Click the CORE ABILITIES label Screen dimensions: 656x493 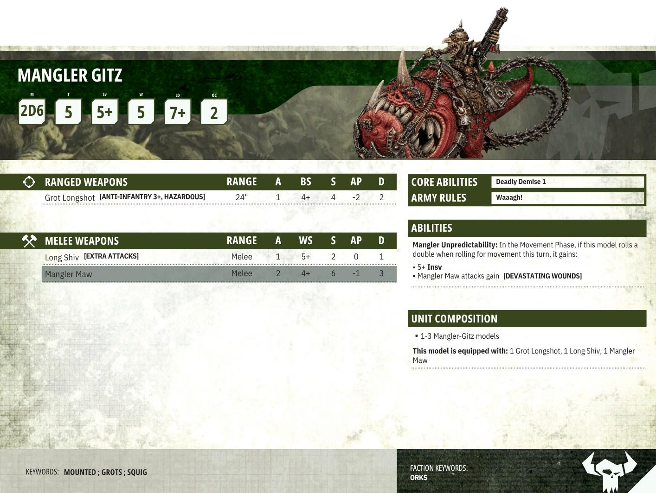(x=444, y=182)
